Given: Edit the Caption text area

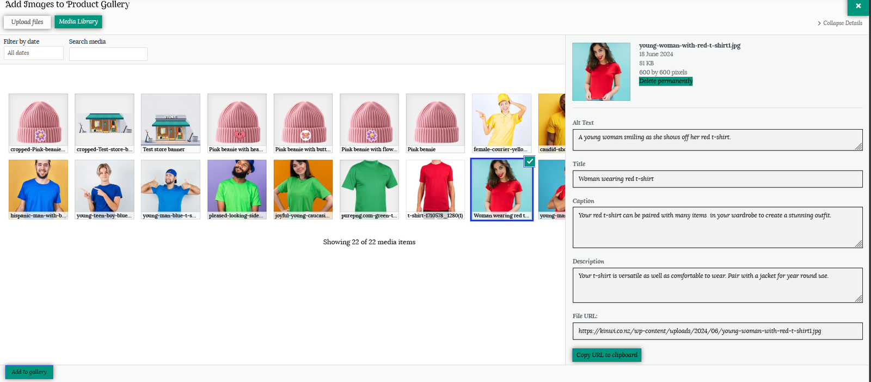Looking at the screenshot, I should click(x=717, y=227).
